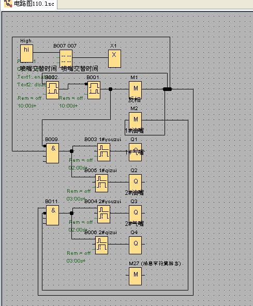Select the B007 message text block
The height and width of the screenshot is (306, 253).
point(66,58)
